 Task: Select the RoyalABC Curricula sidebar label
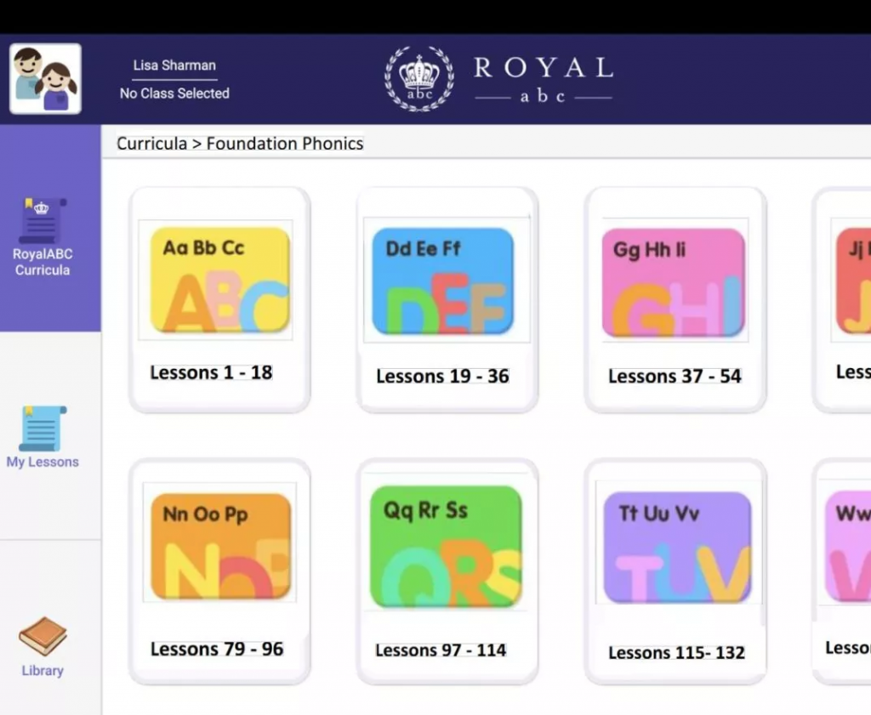(43, 262)
